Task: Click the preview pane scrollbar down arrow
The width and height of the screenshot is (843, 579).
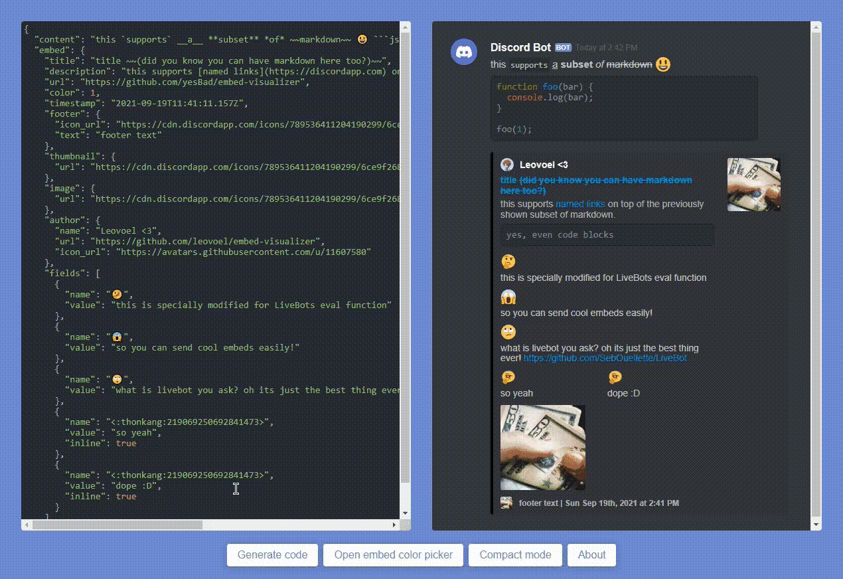Action: (x=816, y=525)
